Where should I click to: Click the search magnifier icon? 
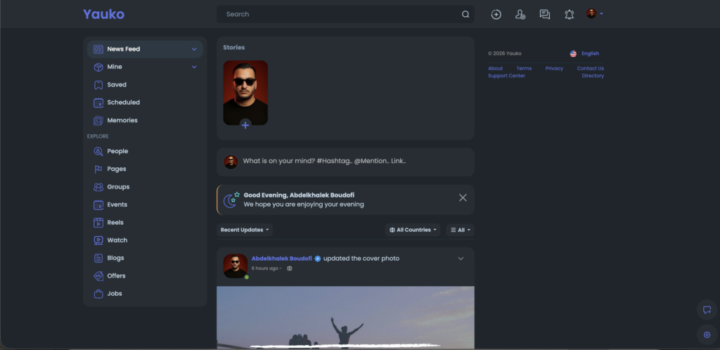pos(465,14)
